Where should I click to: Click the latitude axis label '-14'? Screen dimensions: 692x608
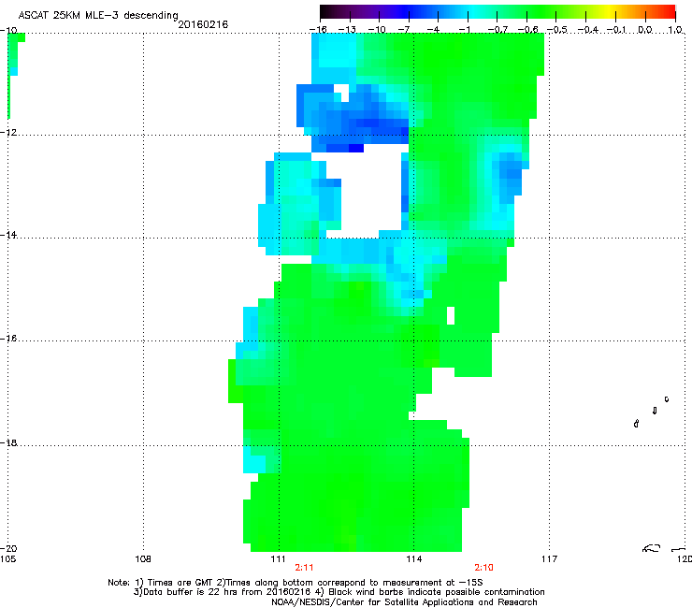[8, 235]
